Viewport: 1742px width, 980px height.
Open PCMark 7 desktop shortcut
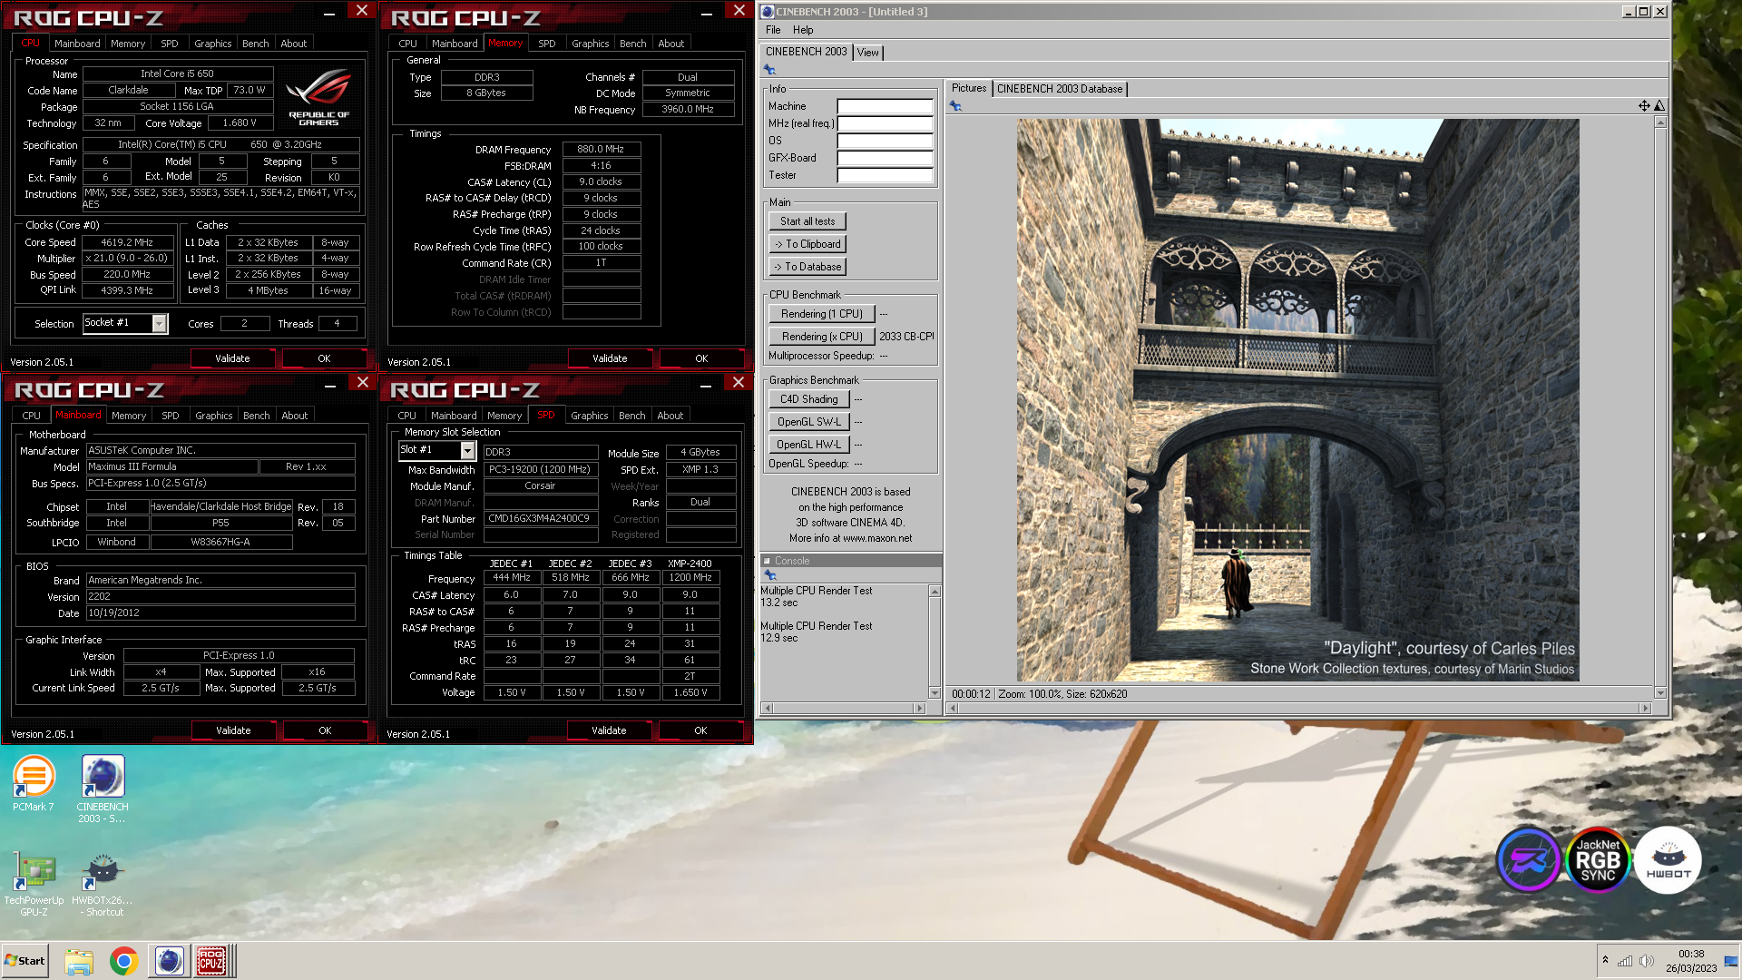34,783
